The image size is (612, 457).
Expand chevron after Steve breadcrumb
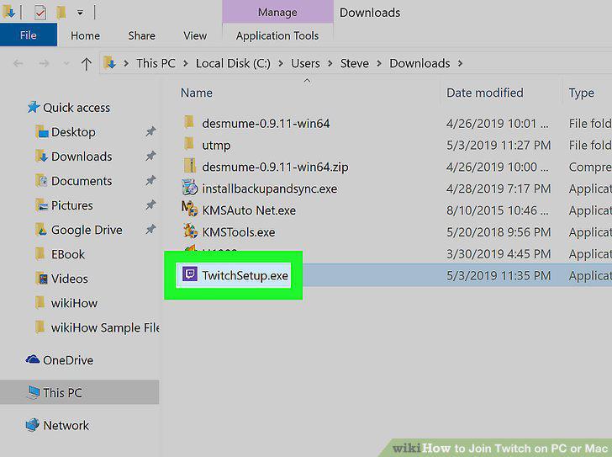379,63
